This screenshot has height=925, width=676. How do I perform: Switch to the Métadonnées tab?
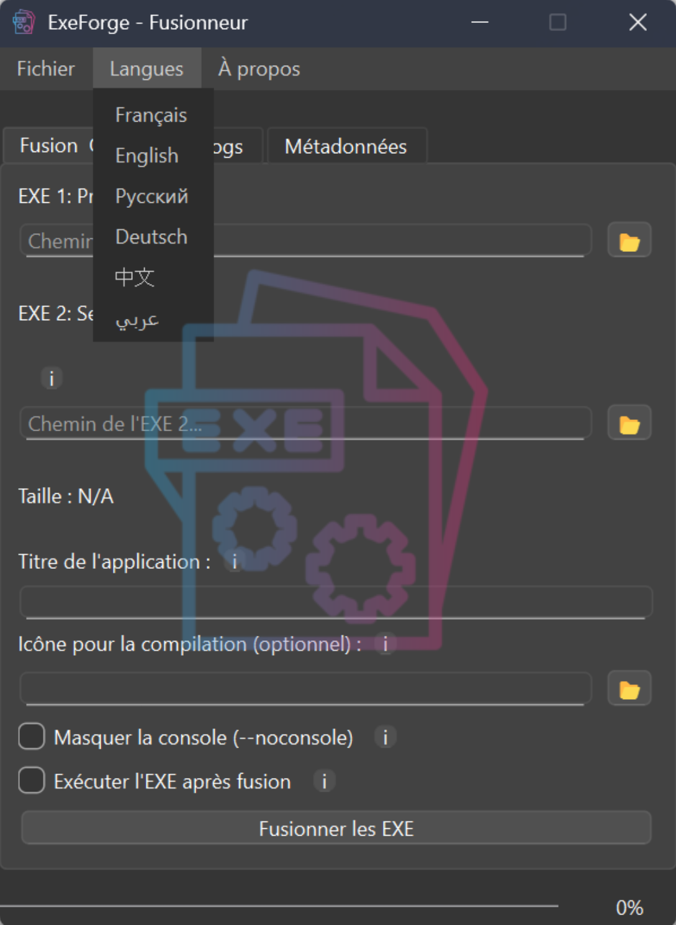coord(346,145)
